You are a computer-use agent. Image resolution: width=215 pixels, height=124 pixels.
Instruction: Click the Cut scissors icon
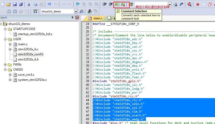pyautogui.click(x=29, y=4)
